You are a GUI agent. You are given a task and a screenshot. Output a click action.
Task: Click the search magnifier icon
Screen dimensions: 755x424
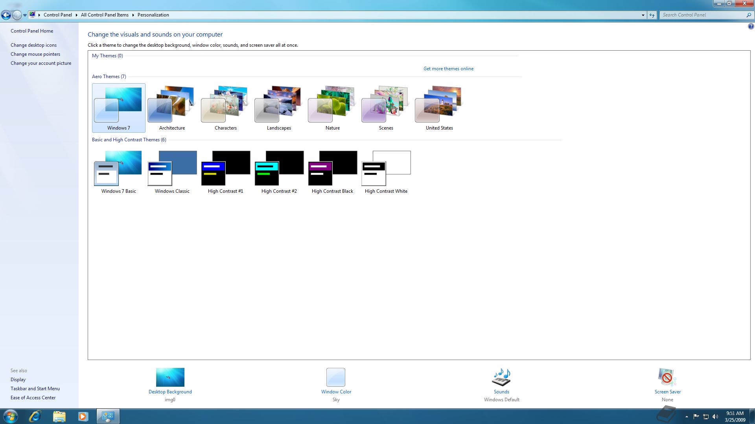tap(749, 15)
